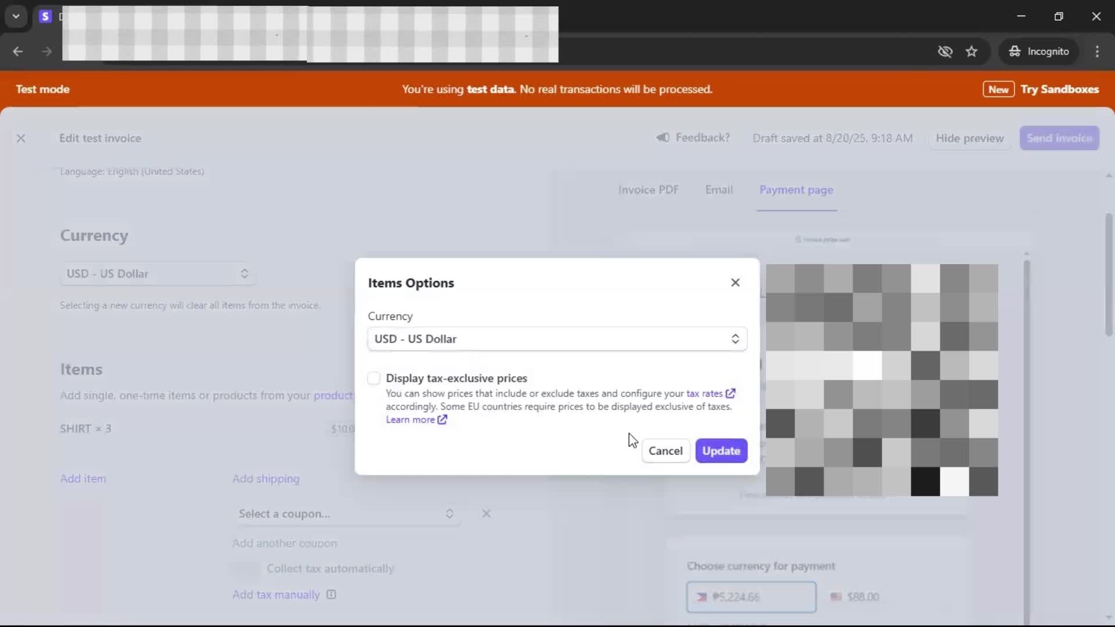Click the Update button
The image size is (1115, 627).
point(721,451)
